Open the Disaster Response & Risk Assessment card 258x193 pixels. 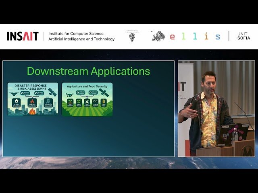click(x=33, y=99)
